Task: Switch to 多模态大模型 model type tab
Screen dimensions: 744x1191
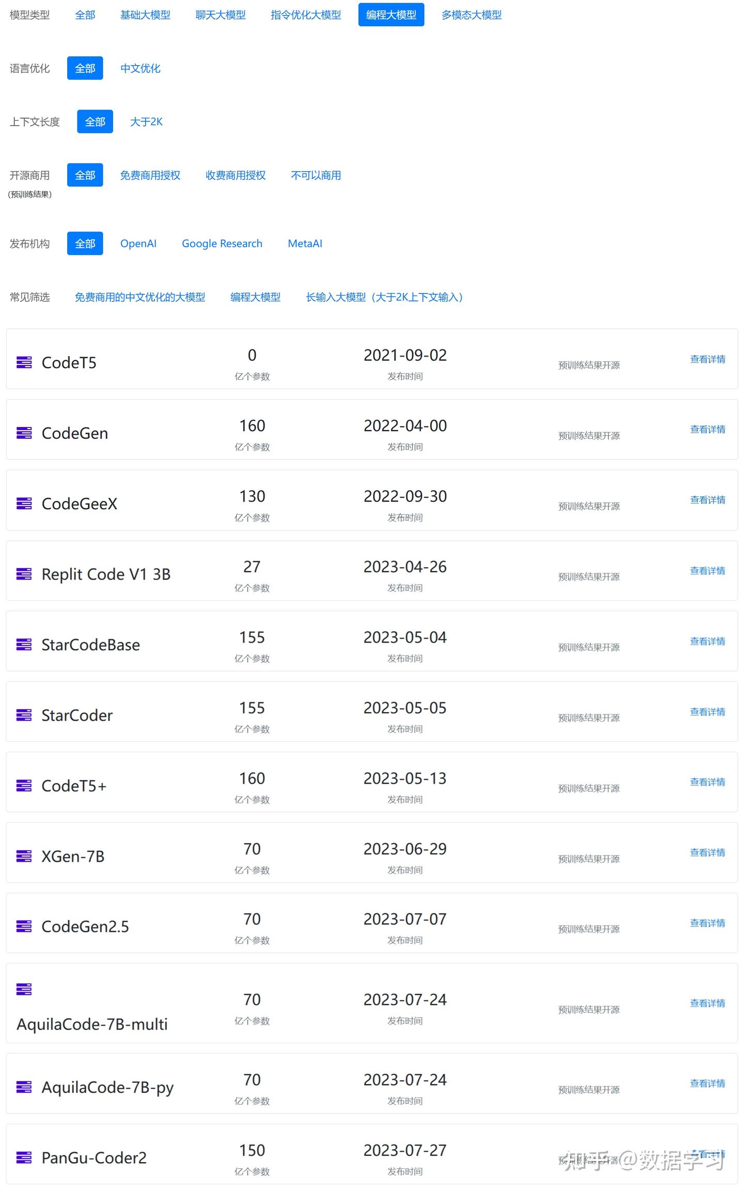Action: click(x=471, y=15)
